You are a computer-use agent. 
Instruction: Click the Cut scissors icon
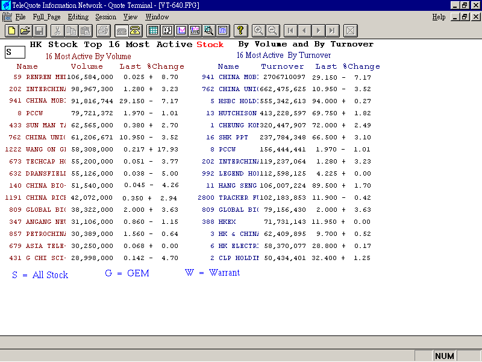(57, 31)
